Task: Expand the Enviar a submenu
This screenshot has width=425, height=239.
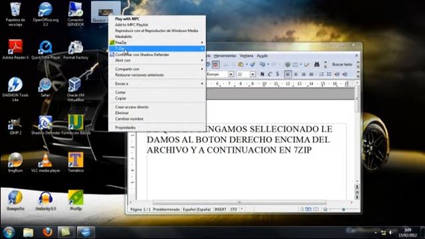Action: [157, 84]
